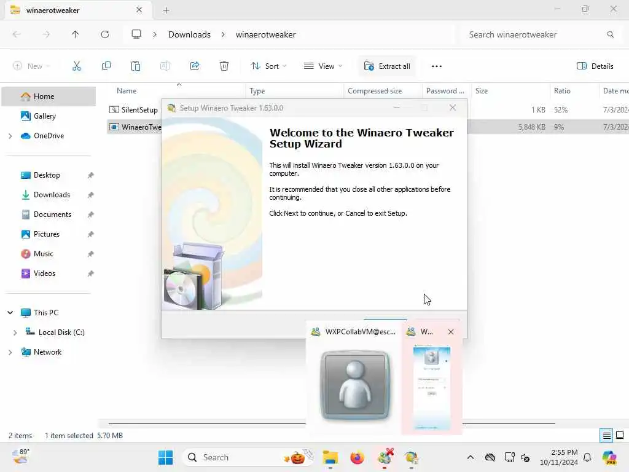Switch to details list view icon
Image resolution: width=629 pixels, height=472 pixels.
coord(606,436)
